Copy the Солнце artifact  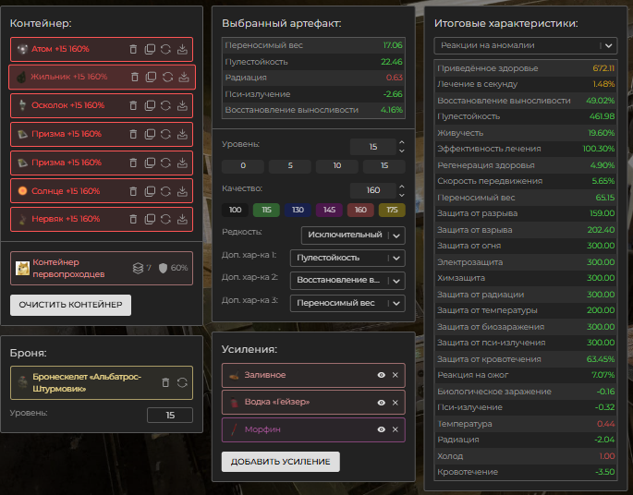pyautogui.click(x=150, y=191)
